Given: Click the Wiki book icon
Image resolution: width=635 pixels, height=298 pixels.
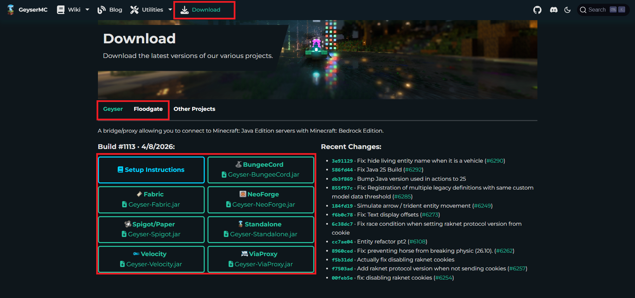Looking at the screenshot, I should [x=61, y=10].
